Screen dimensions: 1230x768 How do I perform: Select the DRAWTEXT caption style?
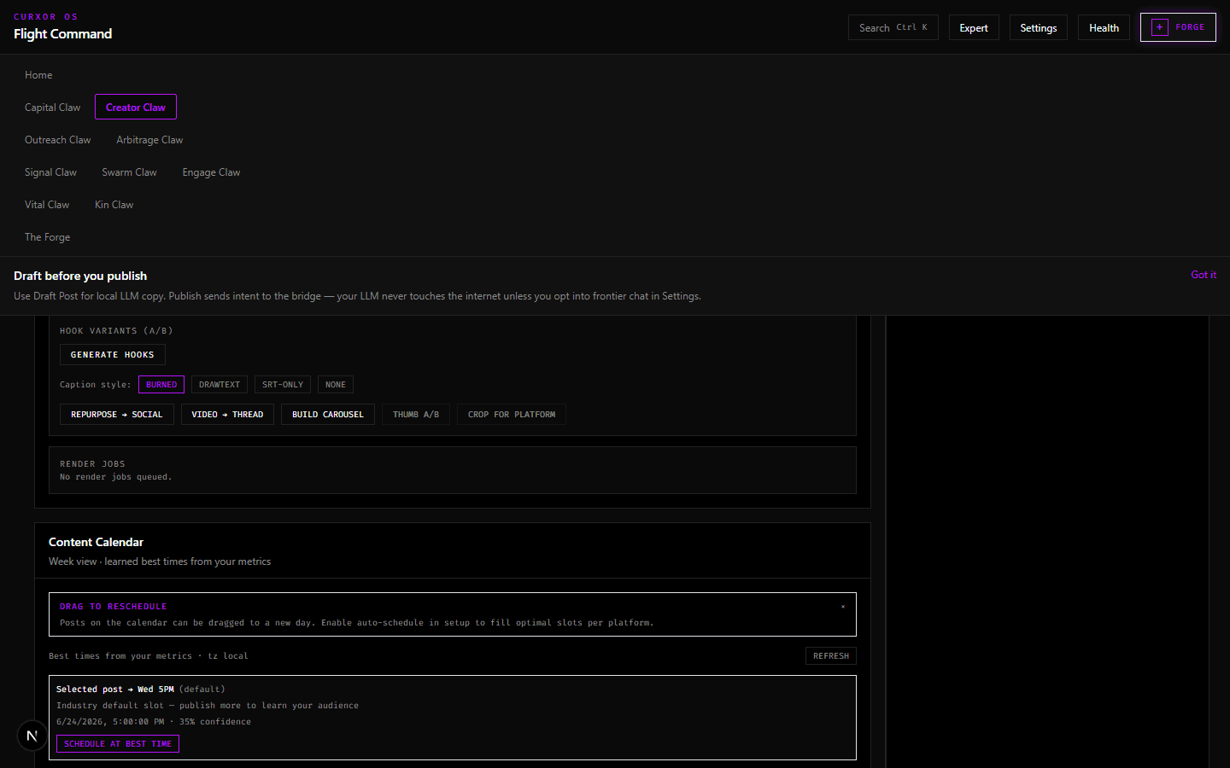tap(220, 385)
